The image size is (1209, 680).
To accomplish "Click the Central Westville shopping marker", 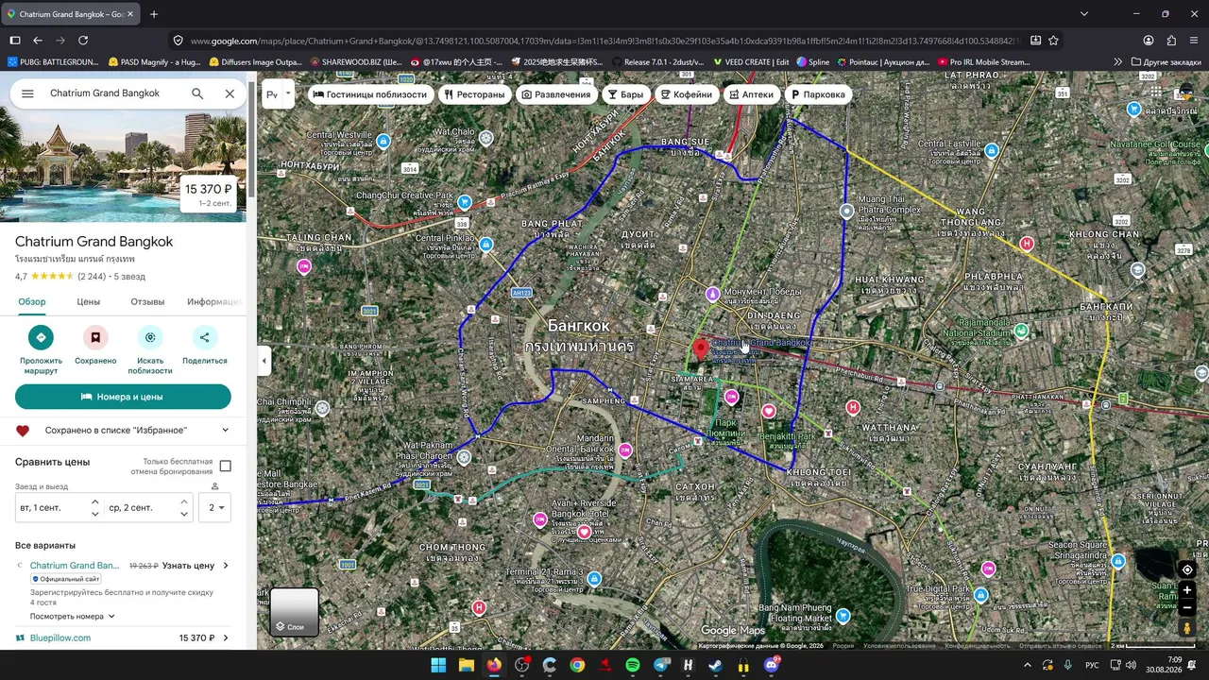I will [x=383, y=142].
